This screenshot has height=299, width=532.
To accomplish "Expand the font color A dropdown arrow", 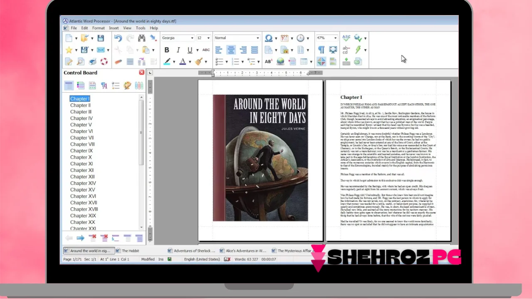I will pyautogui.click(x=190, y=61).
